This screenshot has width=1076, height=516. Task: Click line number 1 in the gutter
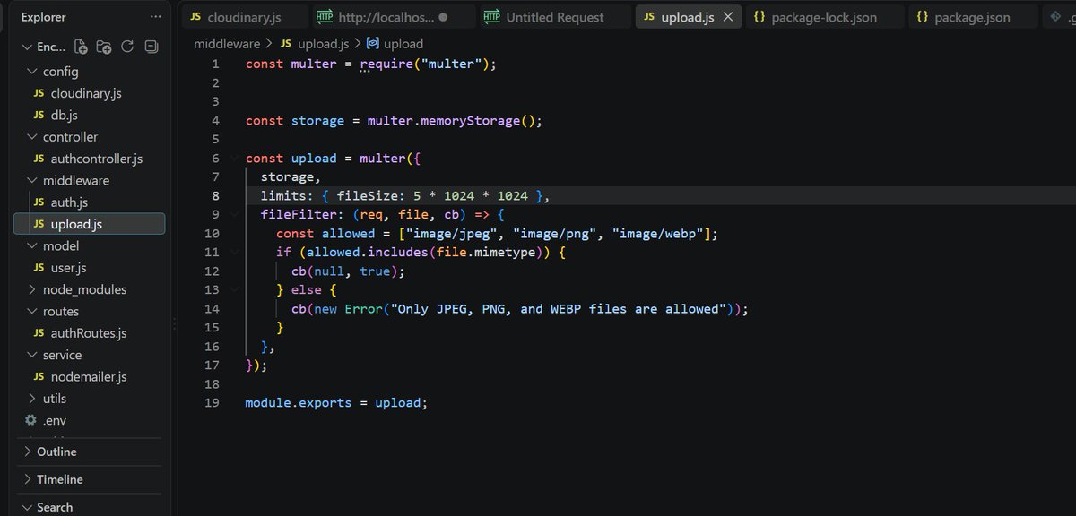[x=215, y=64]
